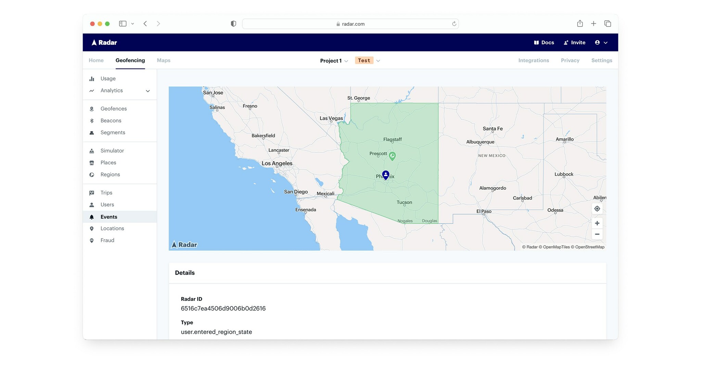Open the Test environment dropdown

point(367,60)
